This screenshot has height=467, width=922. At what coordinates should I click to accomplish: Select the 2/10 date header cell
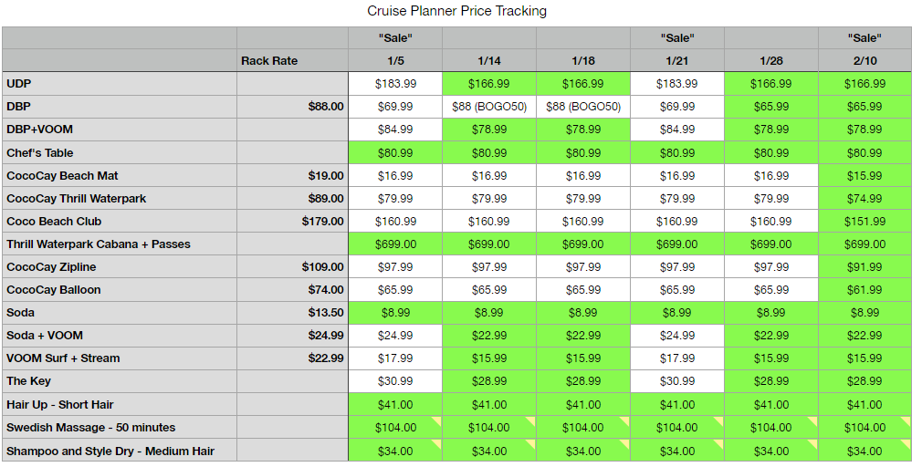click(865, 60)
